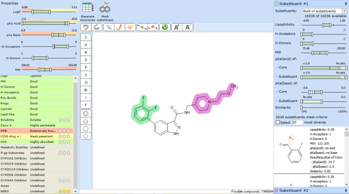Viewport: 349px width, 194px height.
Task: Choose the pencil draw tool
Action: click(120, 27)
